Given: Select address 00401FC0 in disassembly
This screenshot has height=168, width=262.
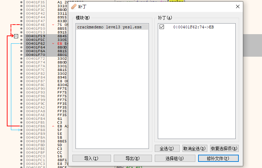Looking at the screenshot, I should tap(36, 156).
